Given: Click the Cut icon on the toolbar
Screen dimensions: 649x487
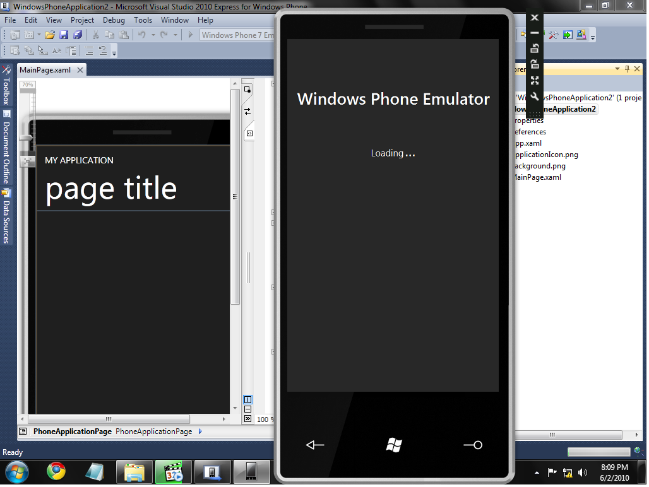Looking at the screenshot, I should [x=95, y=35].
